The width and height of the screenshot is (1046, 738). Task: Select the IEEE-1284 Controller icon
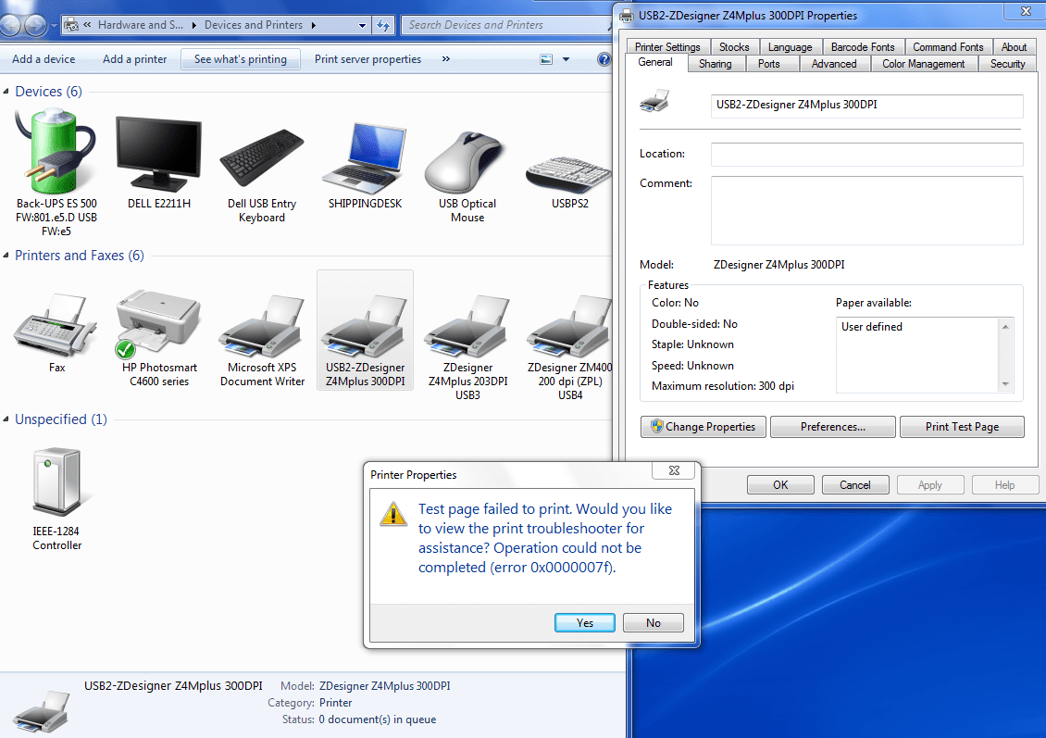(56, 482)
